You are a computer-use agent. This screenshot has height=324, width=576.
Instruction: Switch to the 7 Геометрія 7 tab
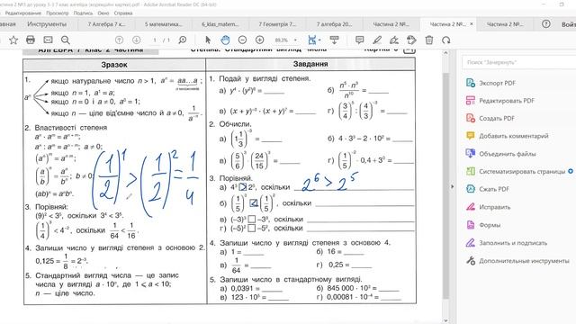[x=277, y=24]
